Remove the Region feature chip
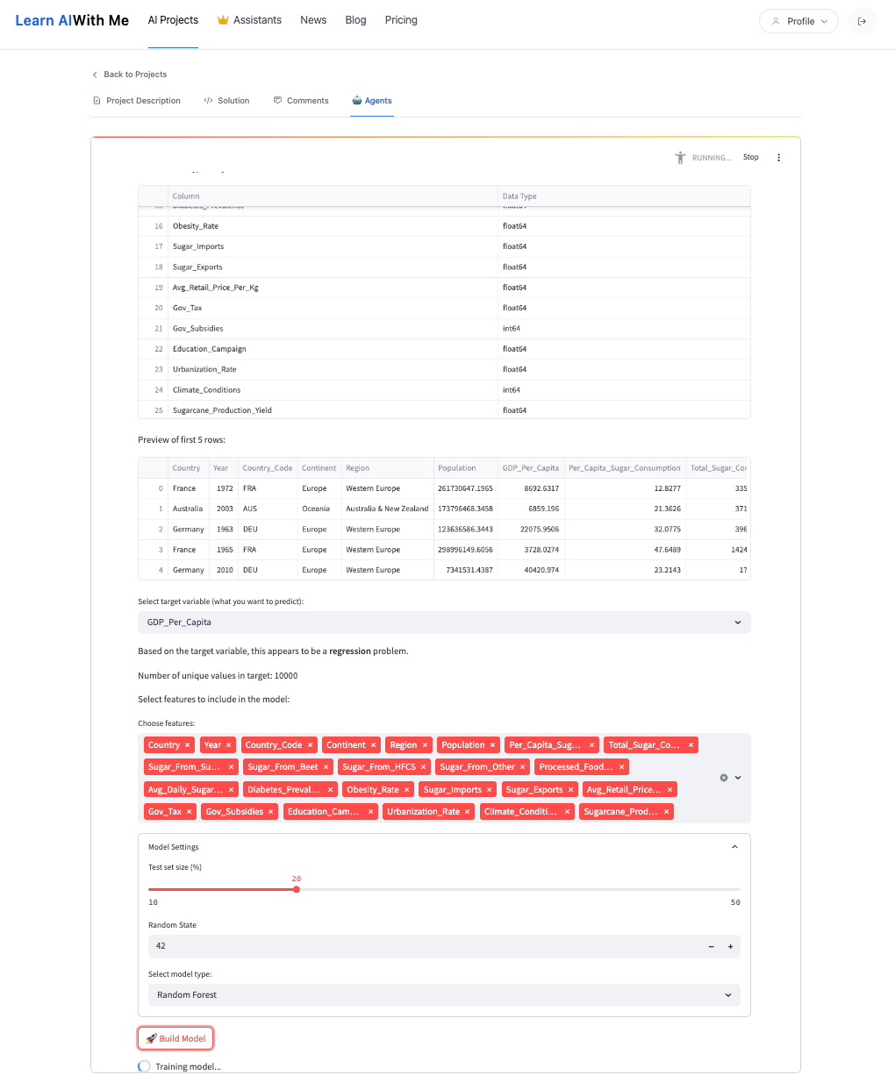The width and height of the screenshot is (895, 1082). pyautogui.click(x=425, y=745)
